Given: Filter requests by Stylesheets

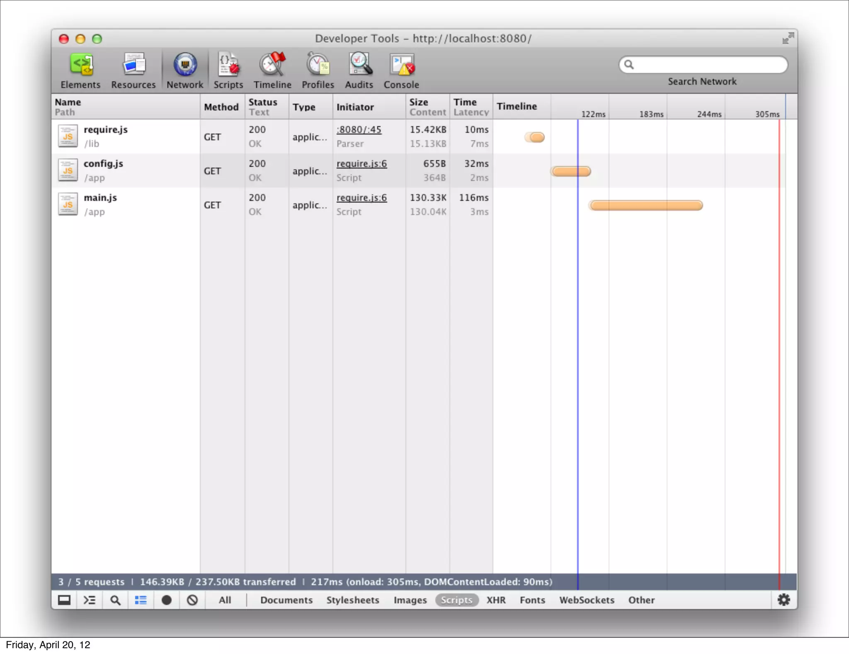Looking at the screenshot, I should 352,600.
